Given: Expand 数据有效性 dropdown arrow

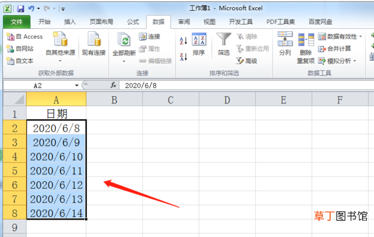Looking at the screenshot, I should (x=360, y=37).
